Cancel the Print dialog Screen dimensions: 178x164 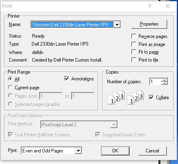click(x=152, y=151)
